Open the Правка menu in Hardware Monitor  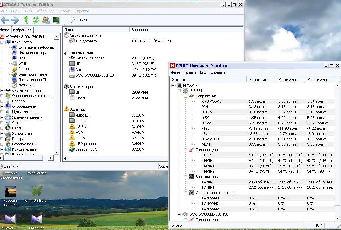190,72
